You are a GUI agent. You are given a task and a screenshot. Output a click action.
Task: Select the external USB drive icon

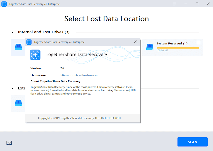point(18,103)
